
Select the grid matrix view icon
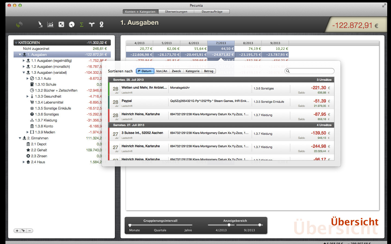61,24
